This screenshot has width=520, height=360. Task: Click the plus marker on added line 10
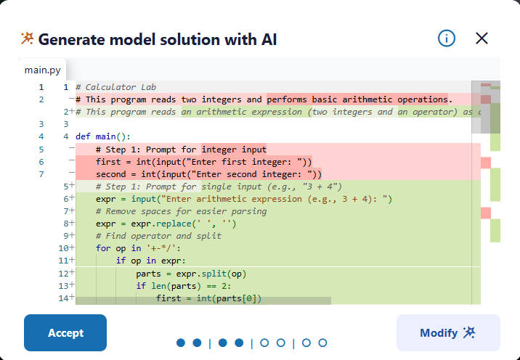pos(73,248)
